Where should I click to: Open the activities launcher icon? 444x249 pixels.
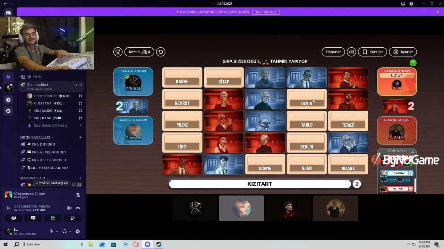pyautogui.click(x=53, y=218)
